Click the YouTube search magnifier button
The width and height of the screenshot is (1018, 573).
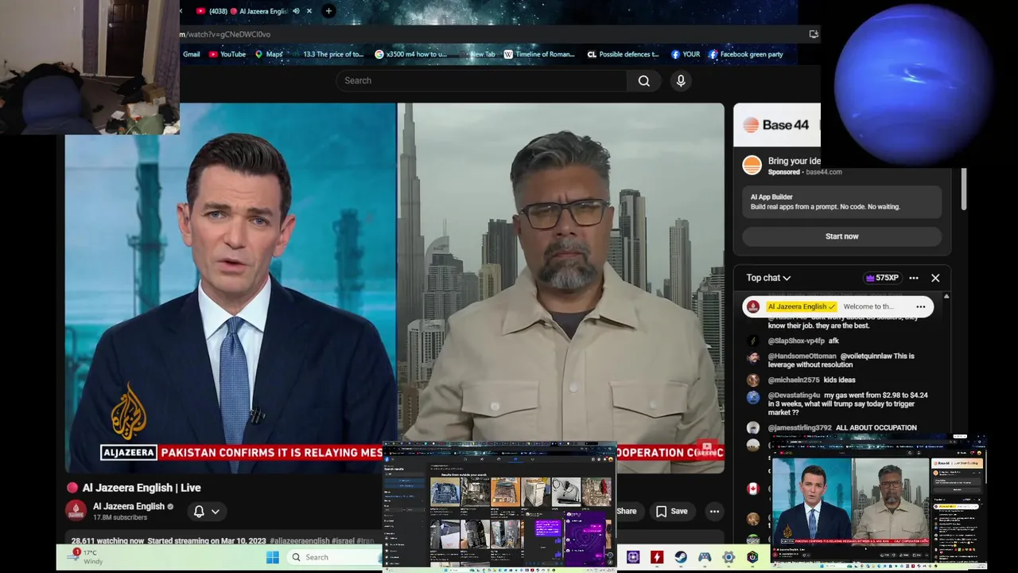[644, 80]
